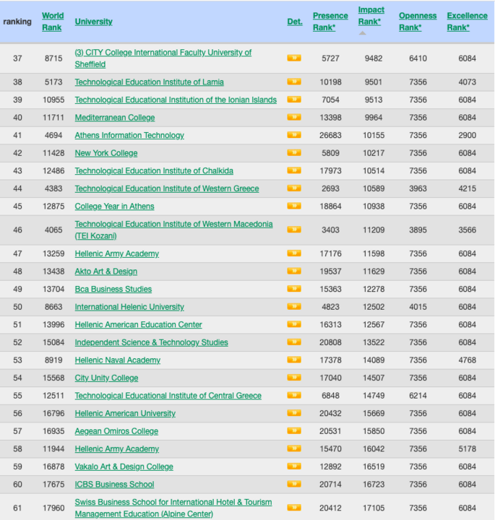Open College Year in Athens link
This screenshot has height=520, width=495.
114,207
